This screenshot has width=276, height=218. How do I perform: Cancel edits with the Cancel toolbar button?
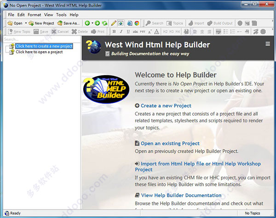[x=60, y=31]
